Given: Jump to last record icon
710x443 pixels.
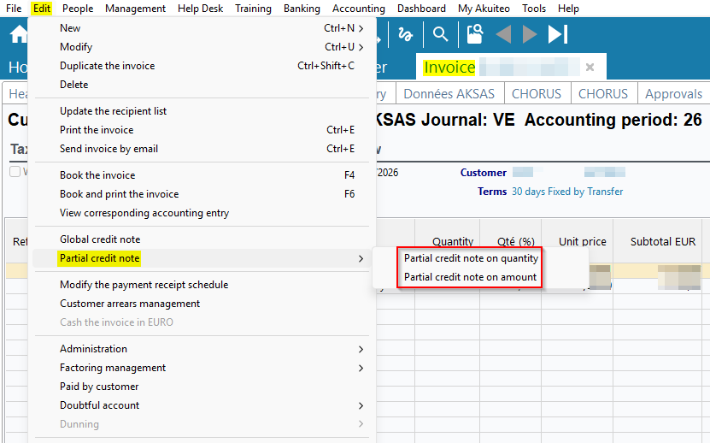Looking at the screenshot, I should pos(558,34).
